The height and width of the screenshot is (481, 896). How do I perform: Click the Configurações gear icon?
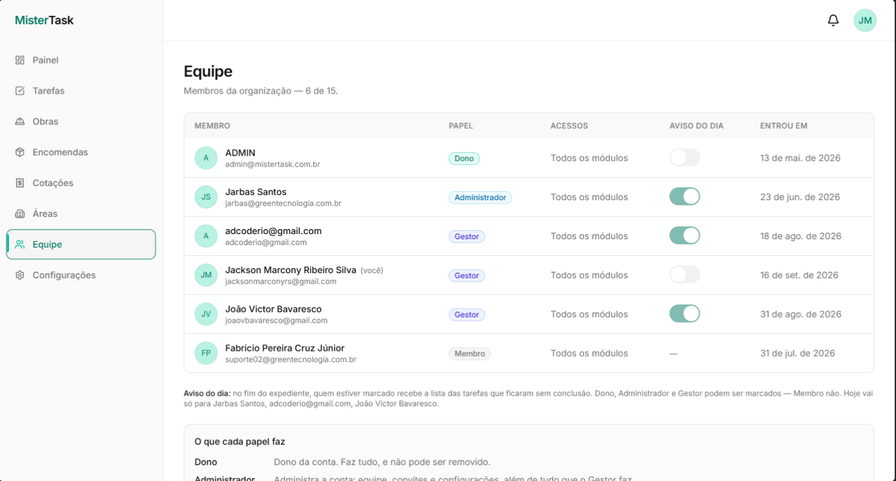pyautogui.click(x=20, y=275)
